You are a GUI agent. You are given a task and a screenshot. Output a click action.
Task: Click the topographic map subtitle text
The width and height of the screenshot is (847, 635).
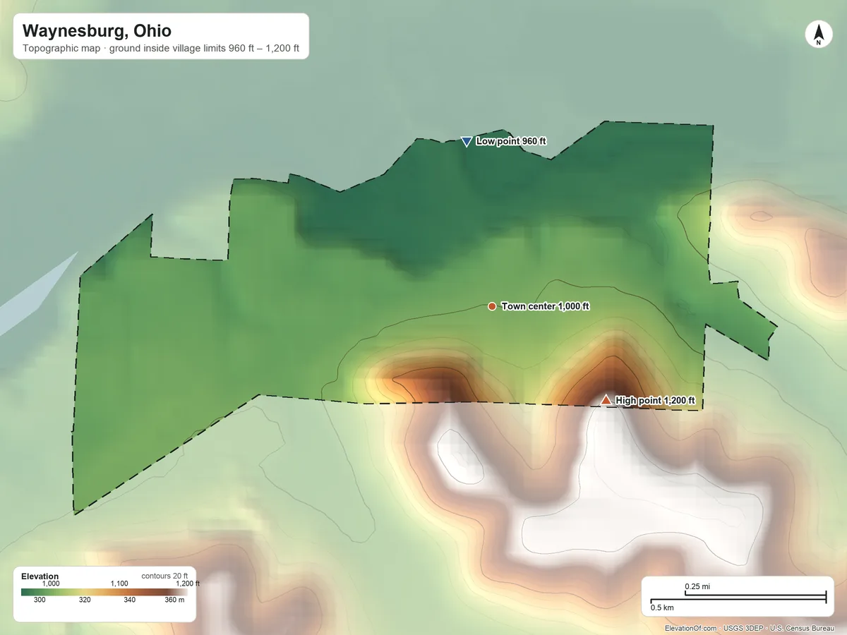coord(161,50)
